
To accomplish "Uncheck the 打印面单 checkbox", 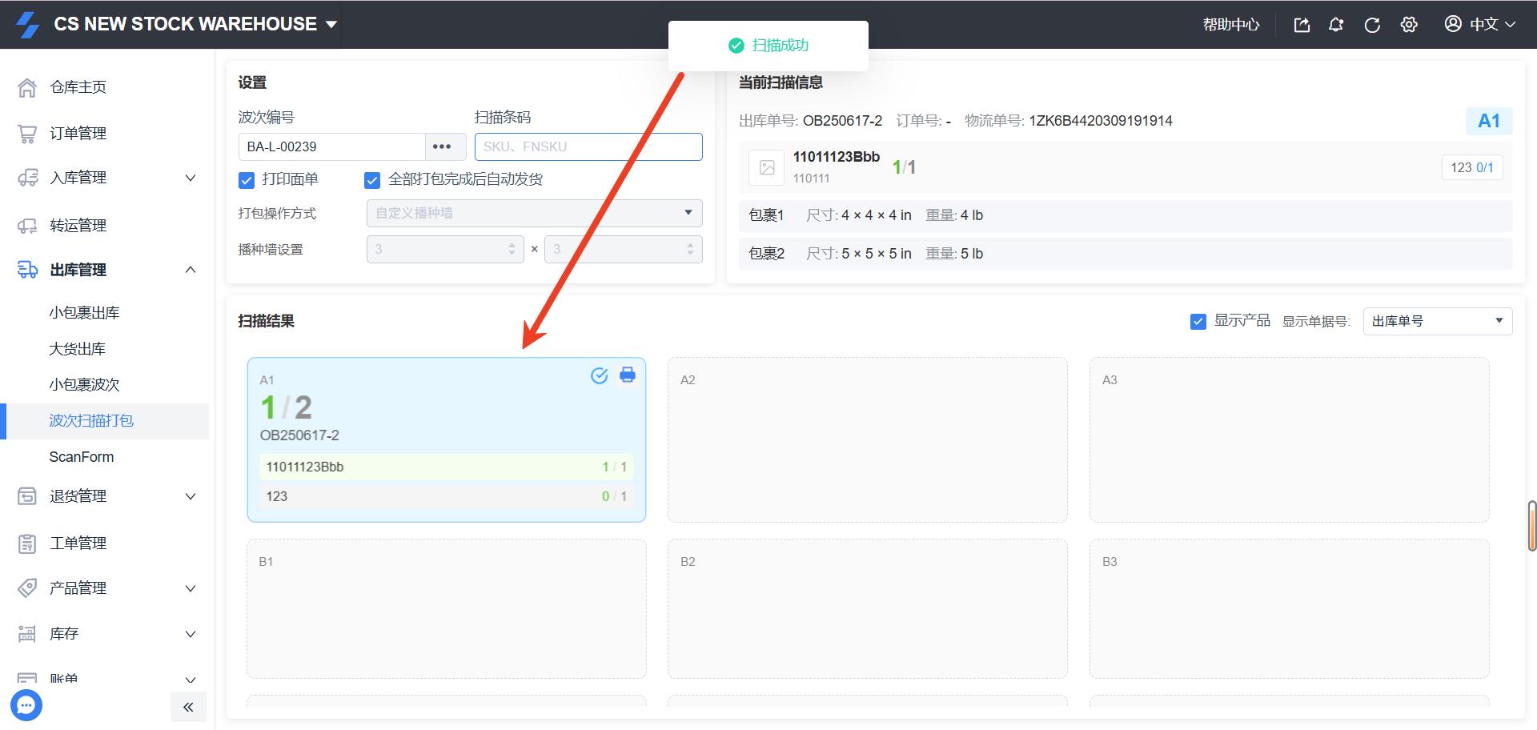I will tap(247, 180).
